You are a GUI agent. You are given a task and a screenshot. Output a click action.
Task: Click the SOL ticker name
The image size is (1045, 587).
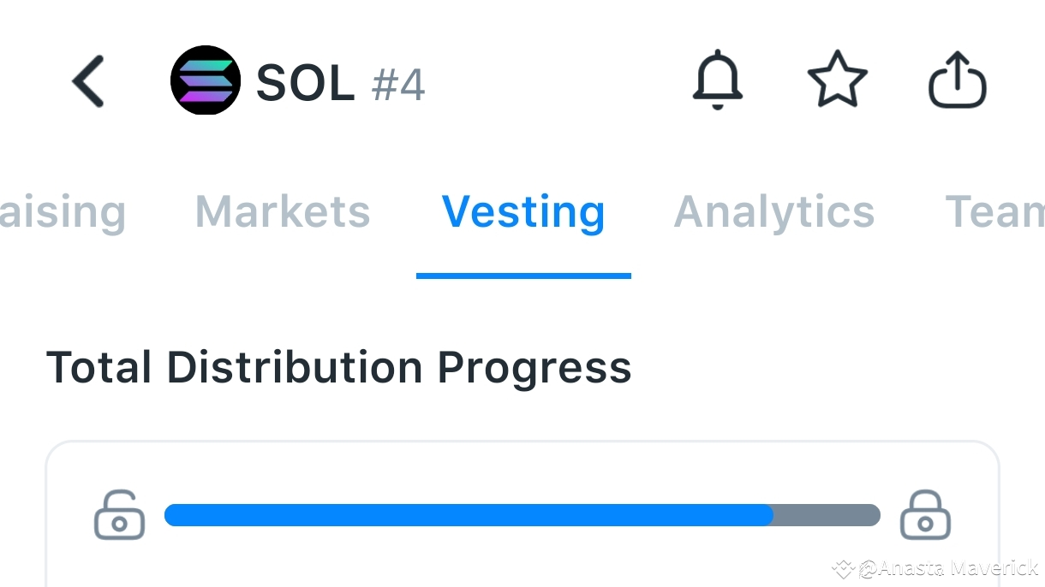pos(305,84)
